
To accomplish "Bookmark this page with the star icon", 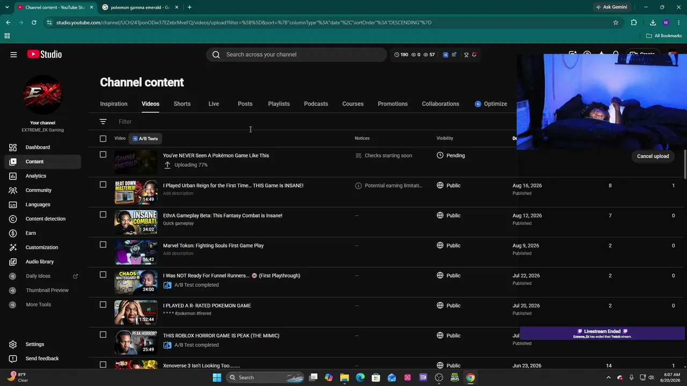I will pos(616,23).
